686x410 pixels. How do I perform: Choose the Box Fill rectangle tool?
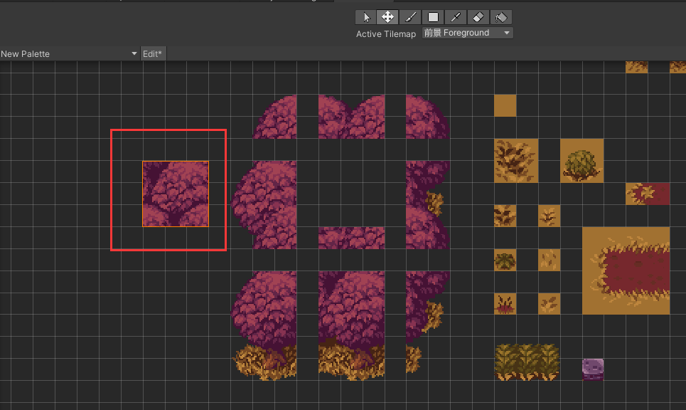(x=433, y=17)
